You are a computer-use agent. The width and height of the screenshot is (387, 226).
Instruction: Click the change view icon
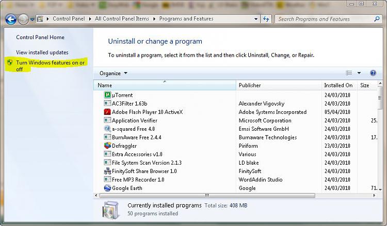coord(349,73)
